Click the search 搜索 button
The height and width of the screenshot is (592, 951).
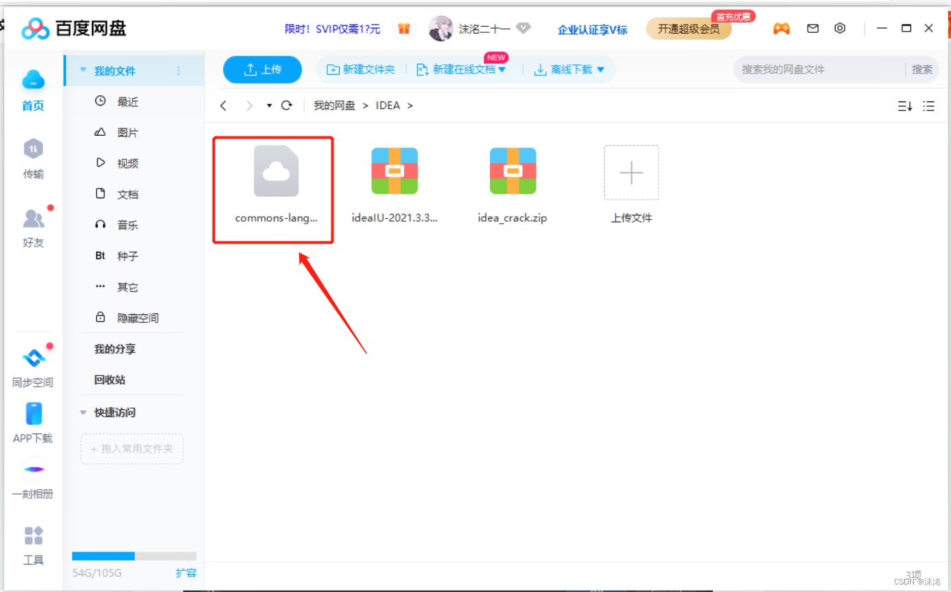click(922, 69)
